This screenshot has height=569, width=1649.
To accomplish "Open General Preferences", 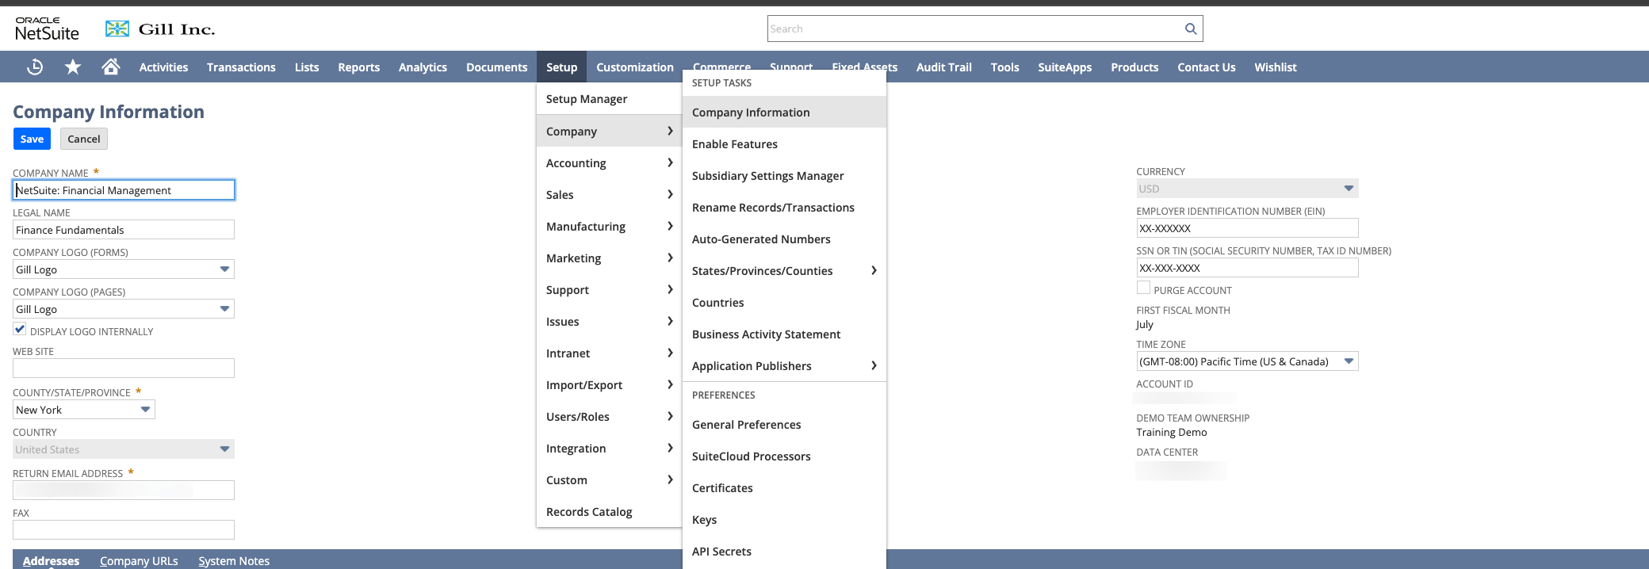I will (784, 424).
